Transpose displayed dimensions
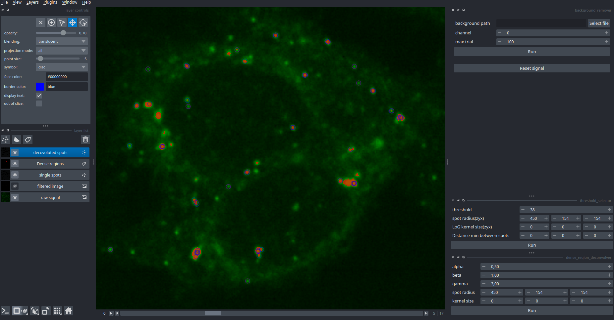614x320 pixels. [46, 311]
